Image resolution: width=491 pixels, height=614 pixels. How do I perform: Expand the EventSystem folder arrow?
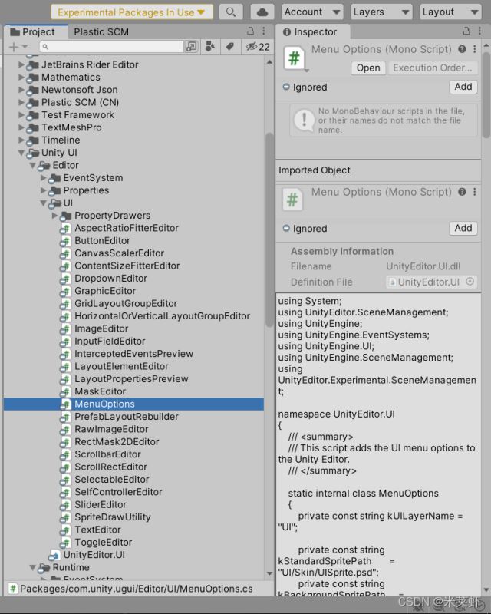(x=44, y=178)
